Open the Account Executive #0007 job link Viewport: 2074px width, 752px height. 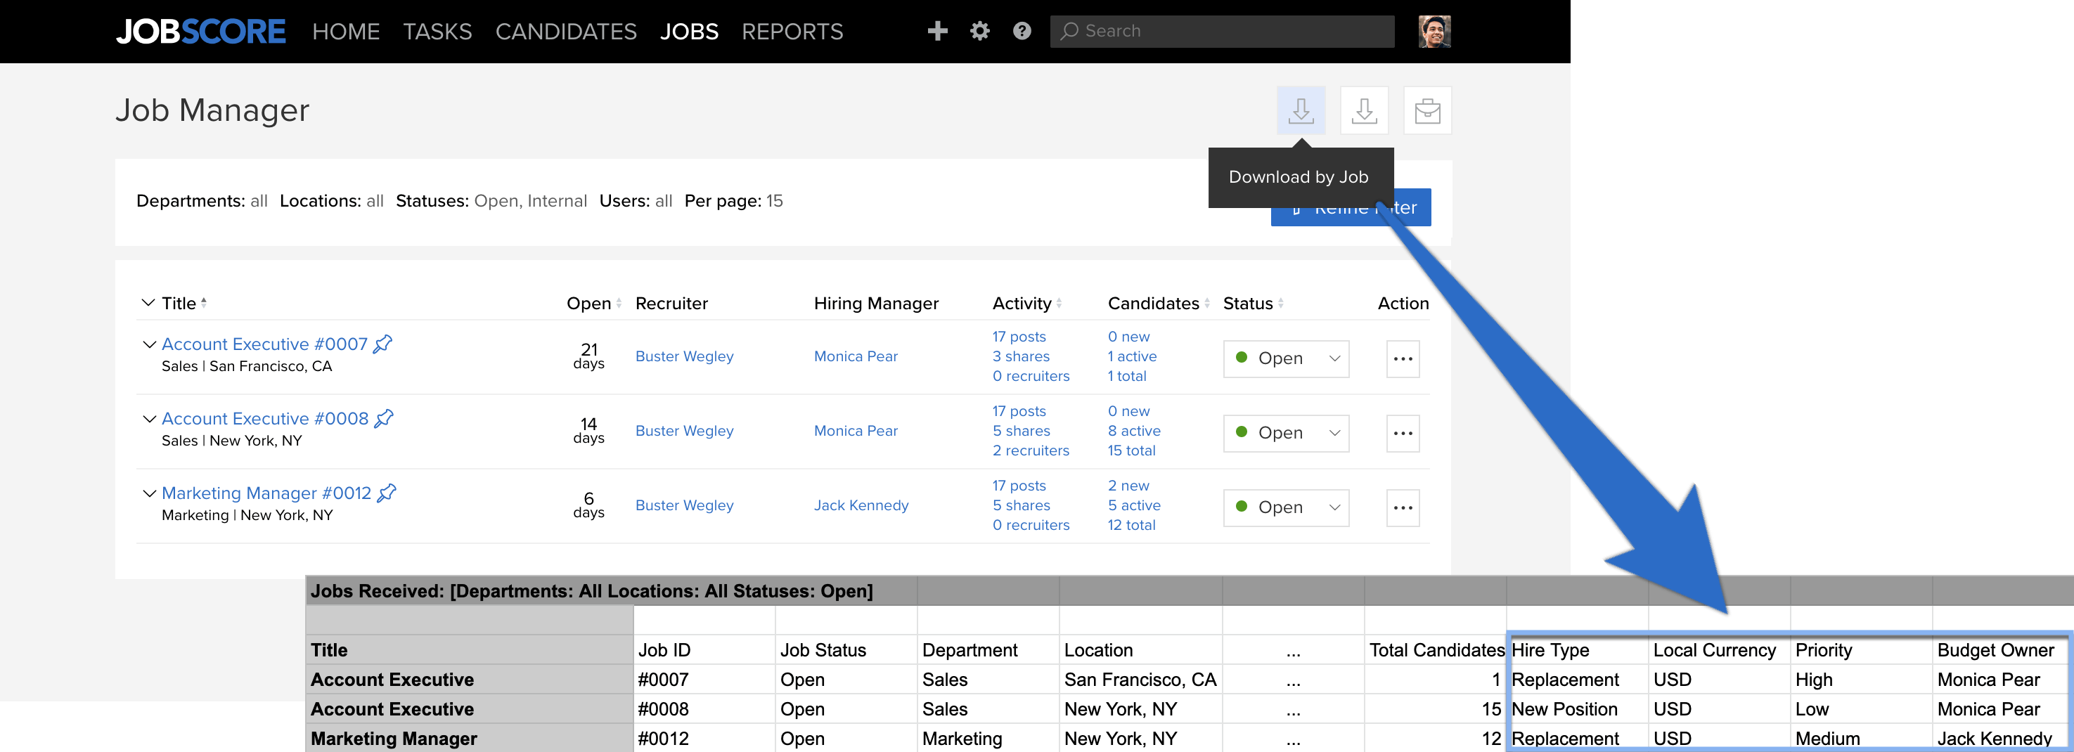[264, 344]
